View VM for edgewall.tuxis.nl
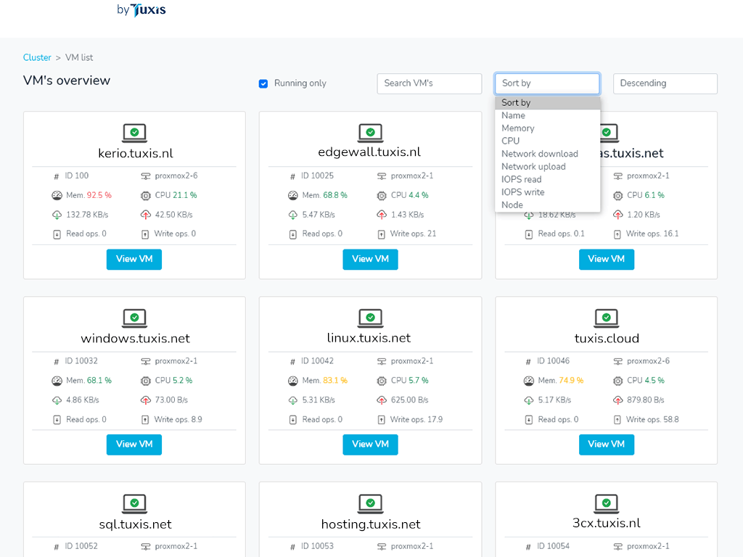Screen dimensions: 743x557 coord(370,259)
